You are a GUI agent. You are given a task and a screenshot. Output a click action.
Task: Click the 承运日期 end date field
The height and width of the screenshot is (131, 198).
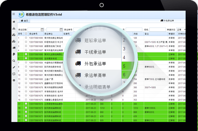coord(55,30)
